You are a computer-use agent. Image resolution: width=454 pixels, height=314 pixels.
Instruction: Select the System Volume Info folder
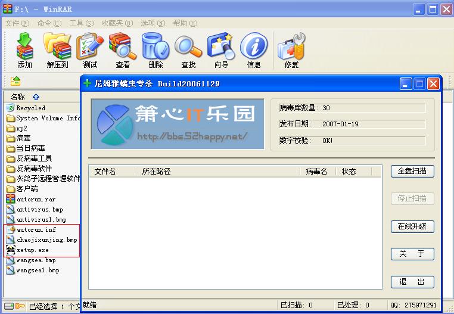pyautogui.click(x=43, y=118)
